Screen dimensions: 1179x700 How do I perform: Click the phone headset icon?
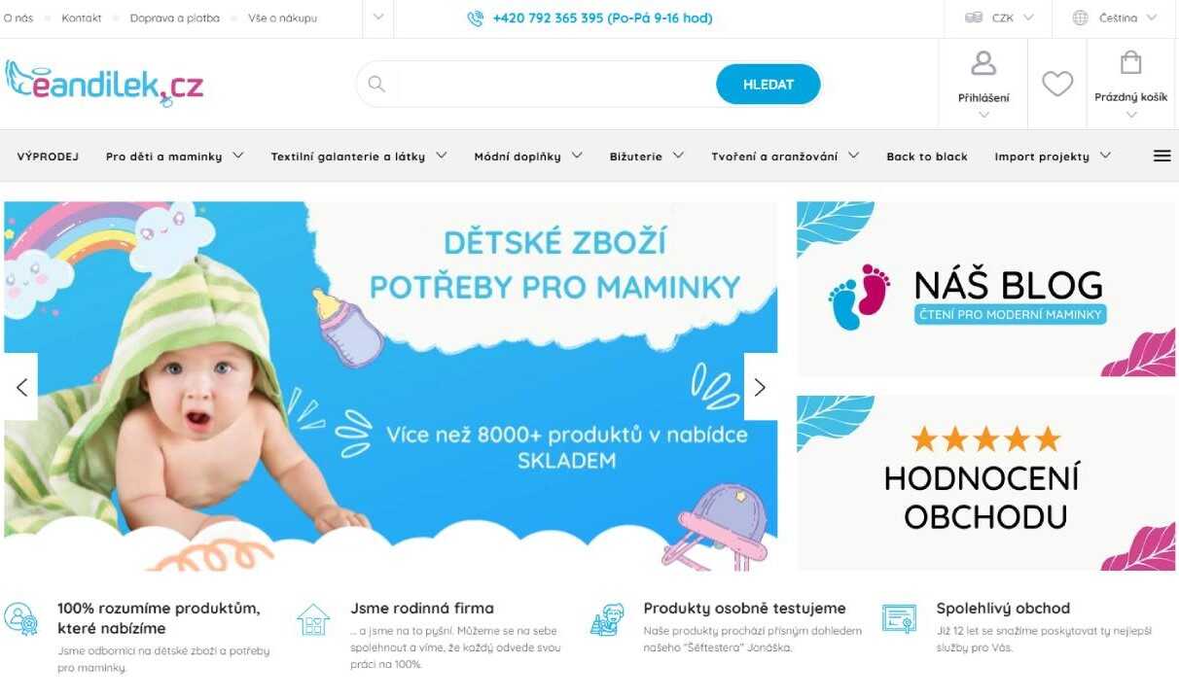pos(475,18)
